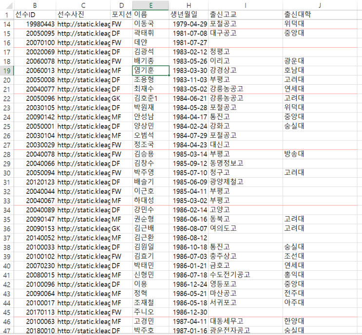
Task: Click university cell 호남대
Action: tap(320, 71)
